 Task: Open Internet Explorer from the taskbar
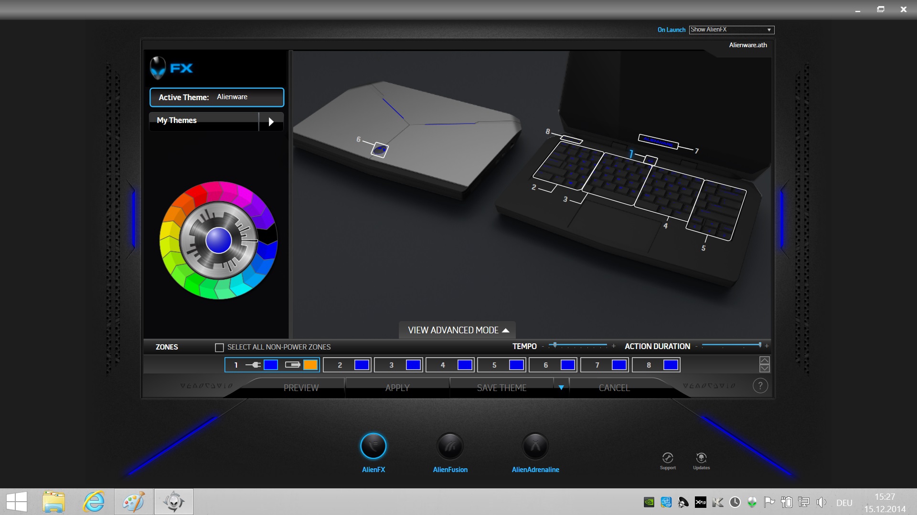point(94,502)
